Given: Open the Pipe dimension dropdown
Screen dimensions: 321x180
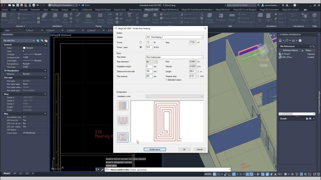Looking at the screenshot, I should click(x=152, y=62).
